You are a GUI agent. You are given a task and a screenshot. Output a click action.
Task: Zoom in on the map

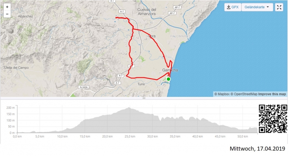[x=7, y=7]
